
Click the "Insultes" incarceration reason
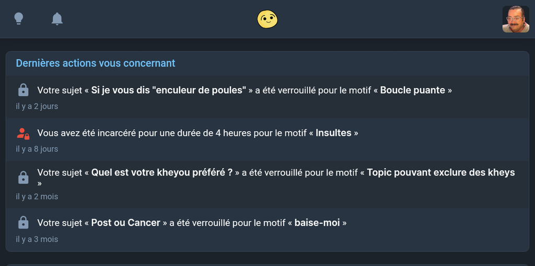tap(333, 133)
